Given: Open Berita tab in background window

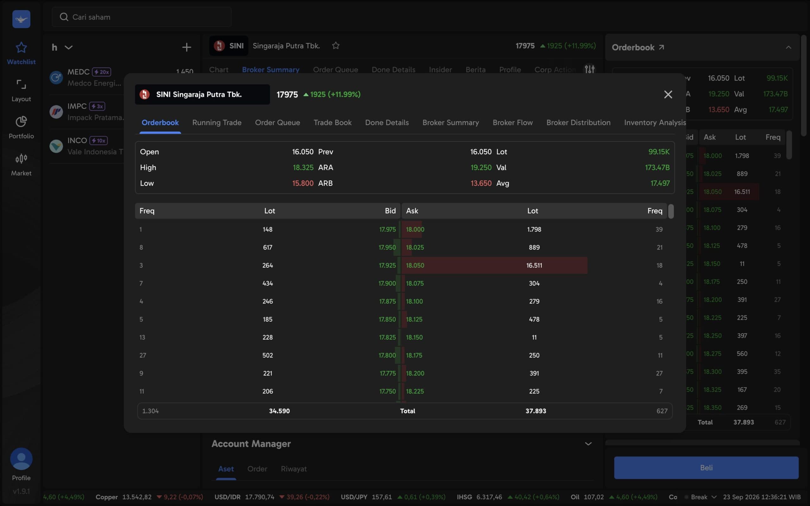Looking at the screenshot, I should (475, 70).
